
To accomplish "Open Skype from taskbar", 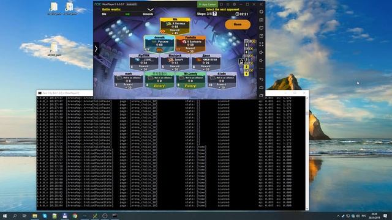I will 45,216.
